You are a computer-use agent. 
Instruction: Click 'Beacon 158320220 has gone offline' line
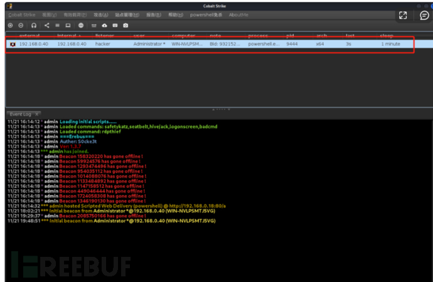(75, 156)
